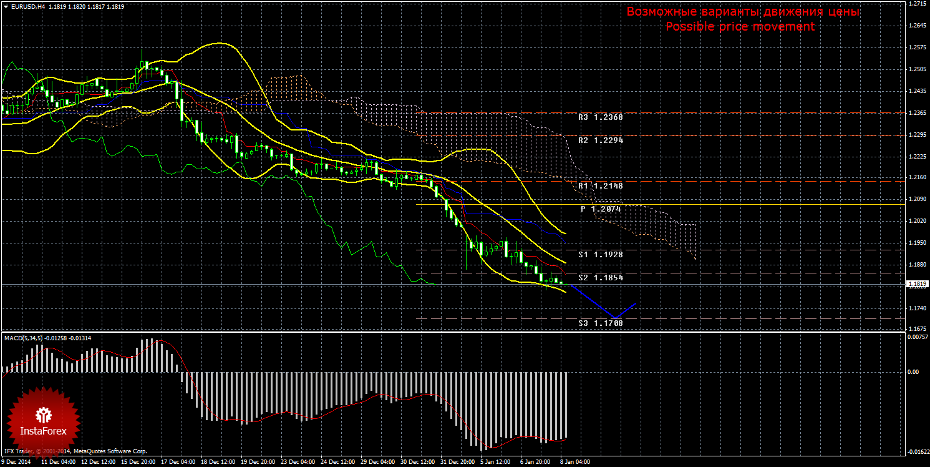
Task: Click the current price tag 1.1819
Action: coord(916,284)
